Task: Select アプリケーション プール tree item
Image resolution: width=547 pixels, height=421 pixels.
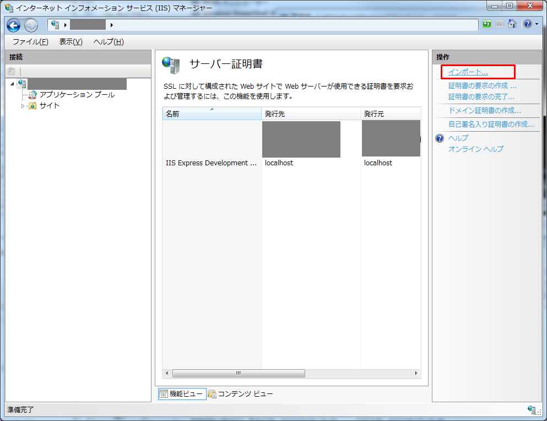Action: click(x=77, y=95)
